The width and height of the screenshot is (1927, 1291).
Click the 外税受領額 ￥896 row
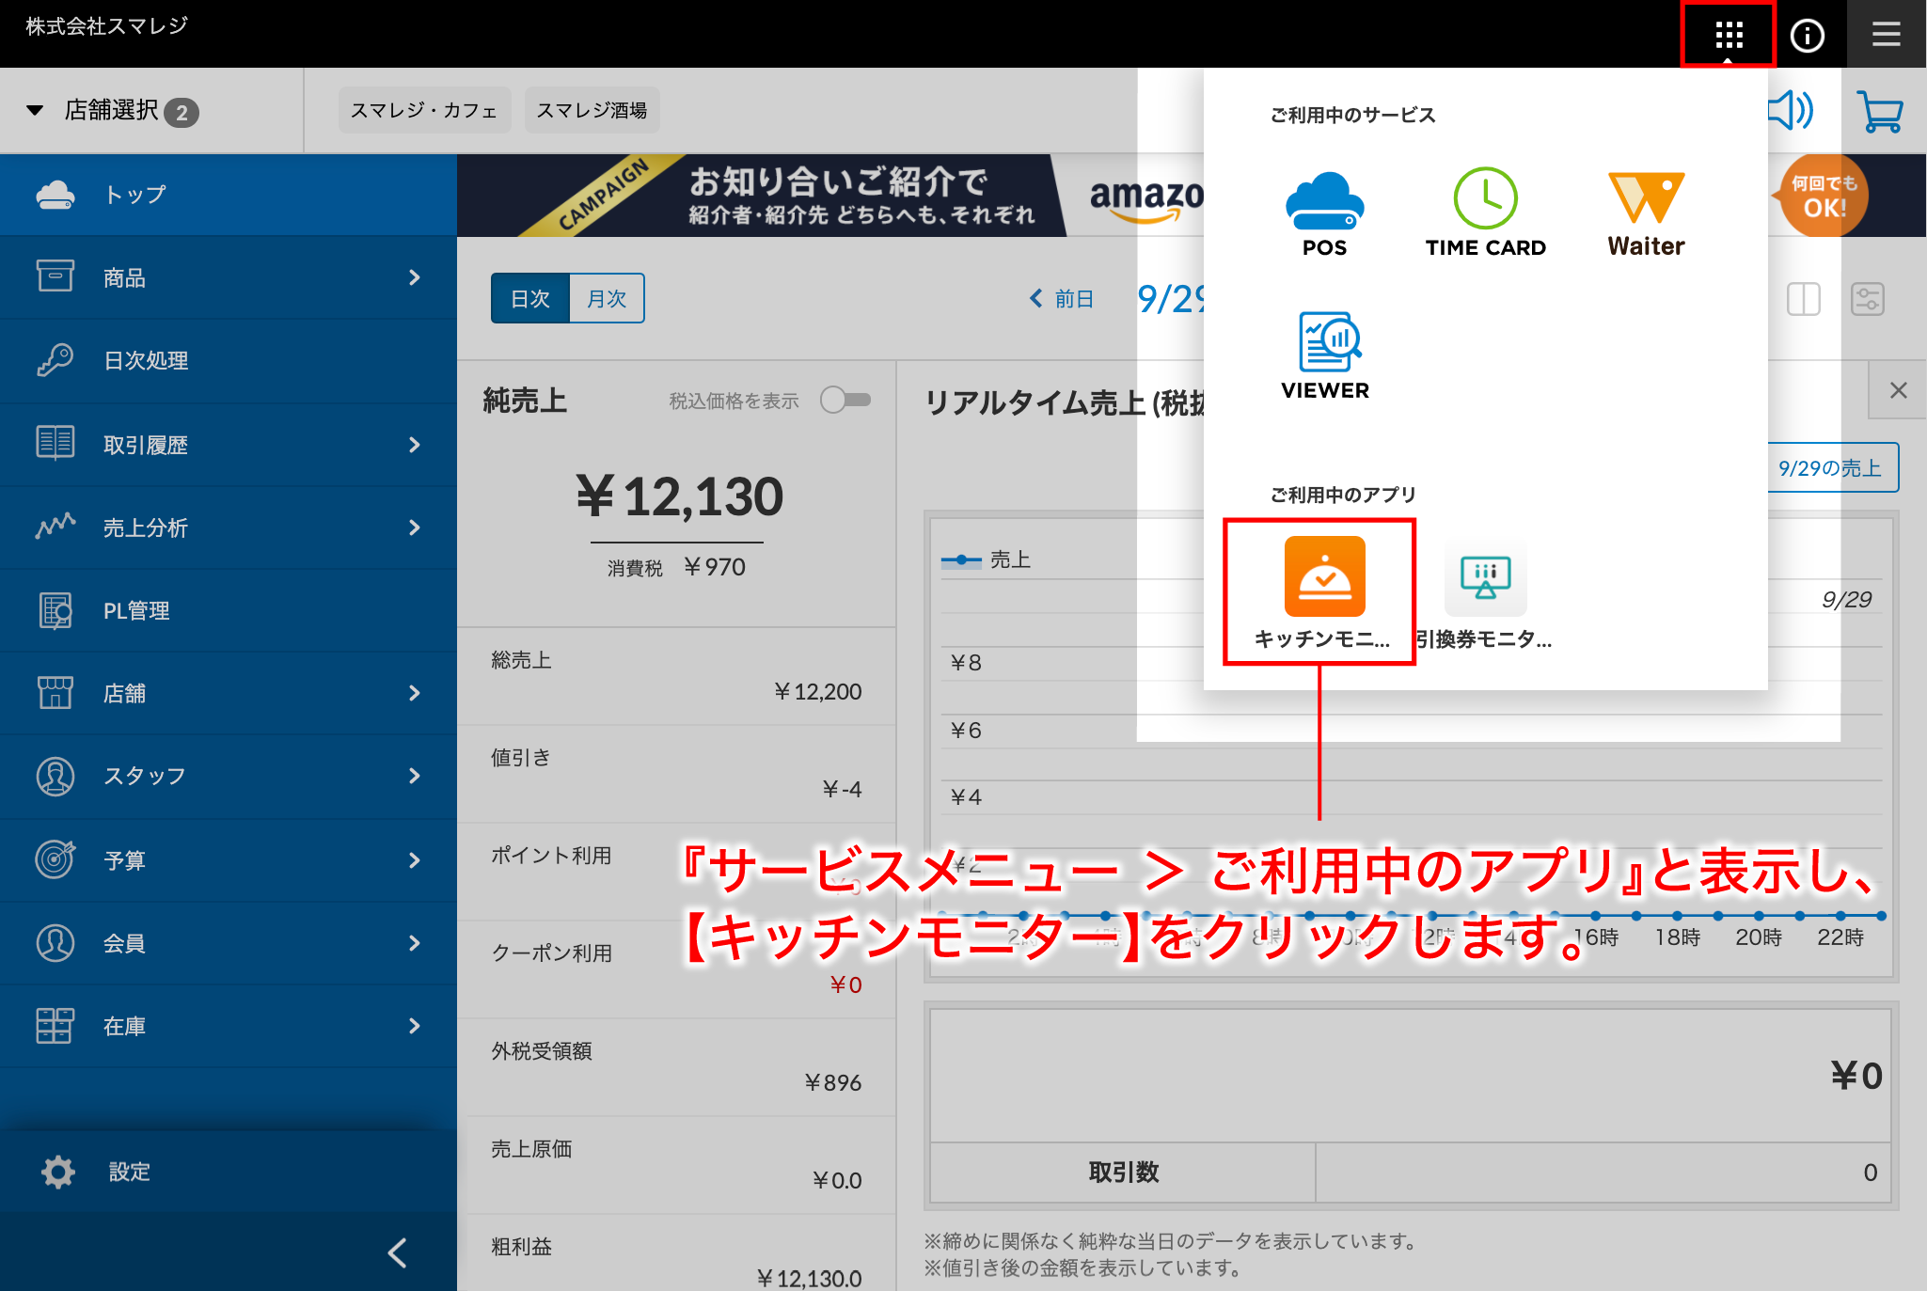click(x=676, y=1067)
